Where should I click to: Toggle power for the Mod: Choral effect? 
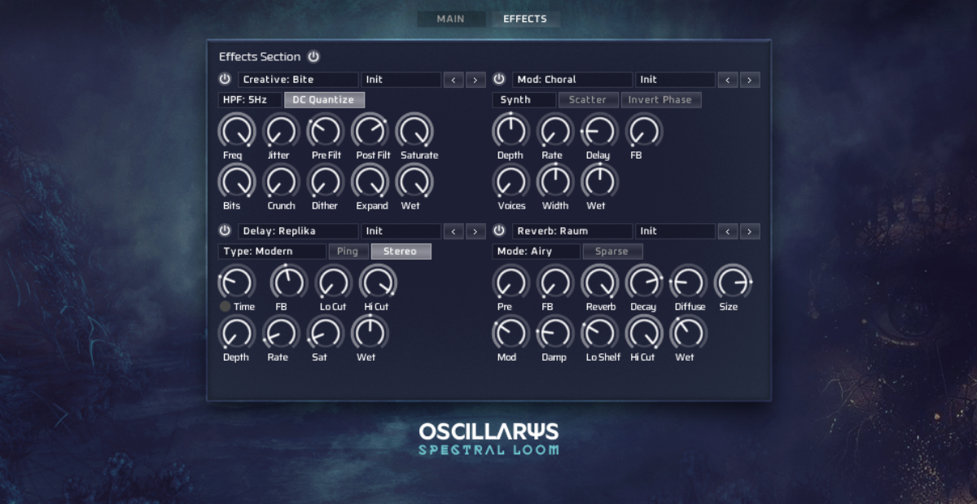(x=498, y=79)
